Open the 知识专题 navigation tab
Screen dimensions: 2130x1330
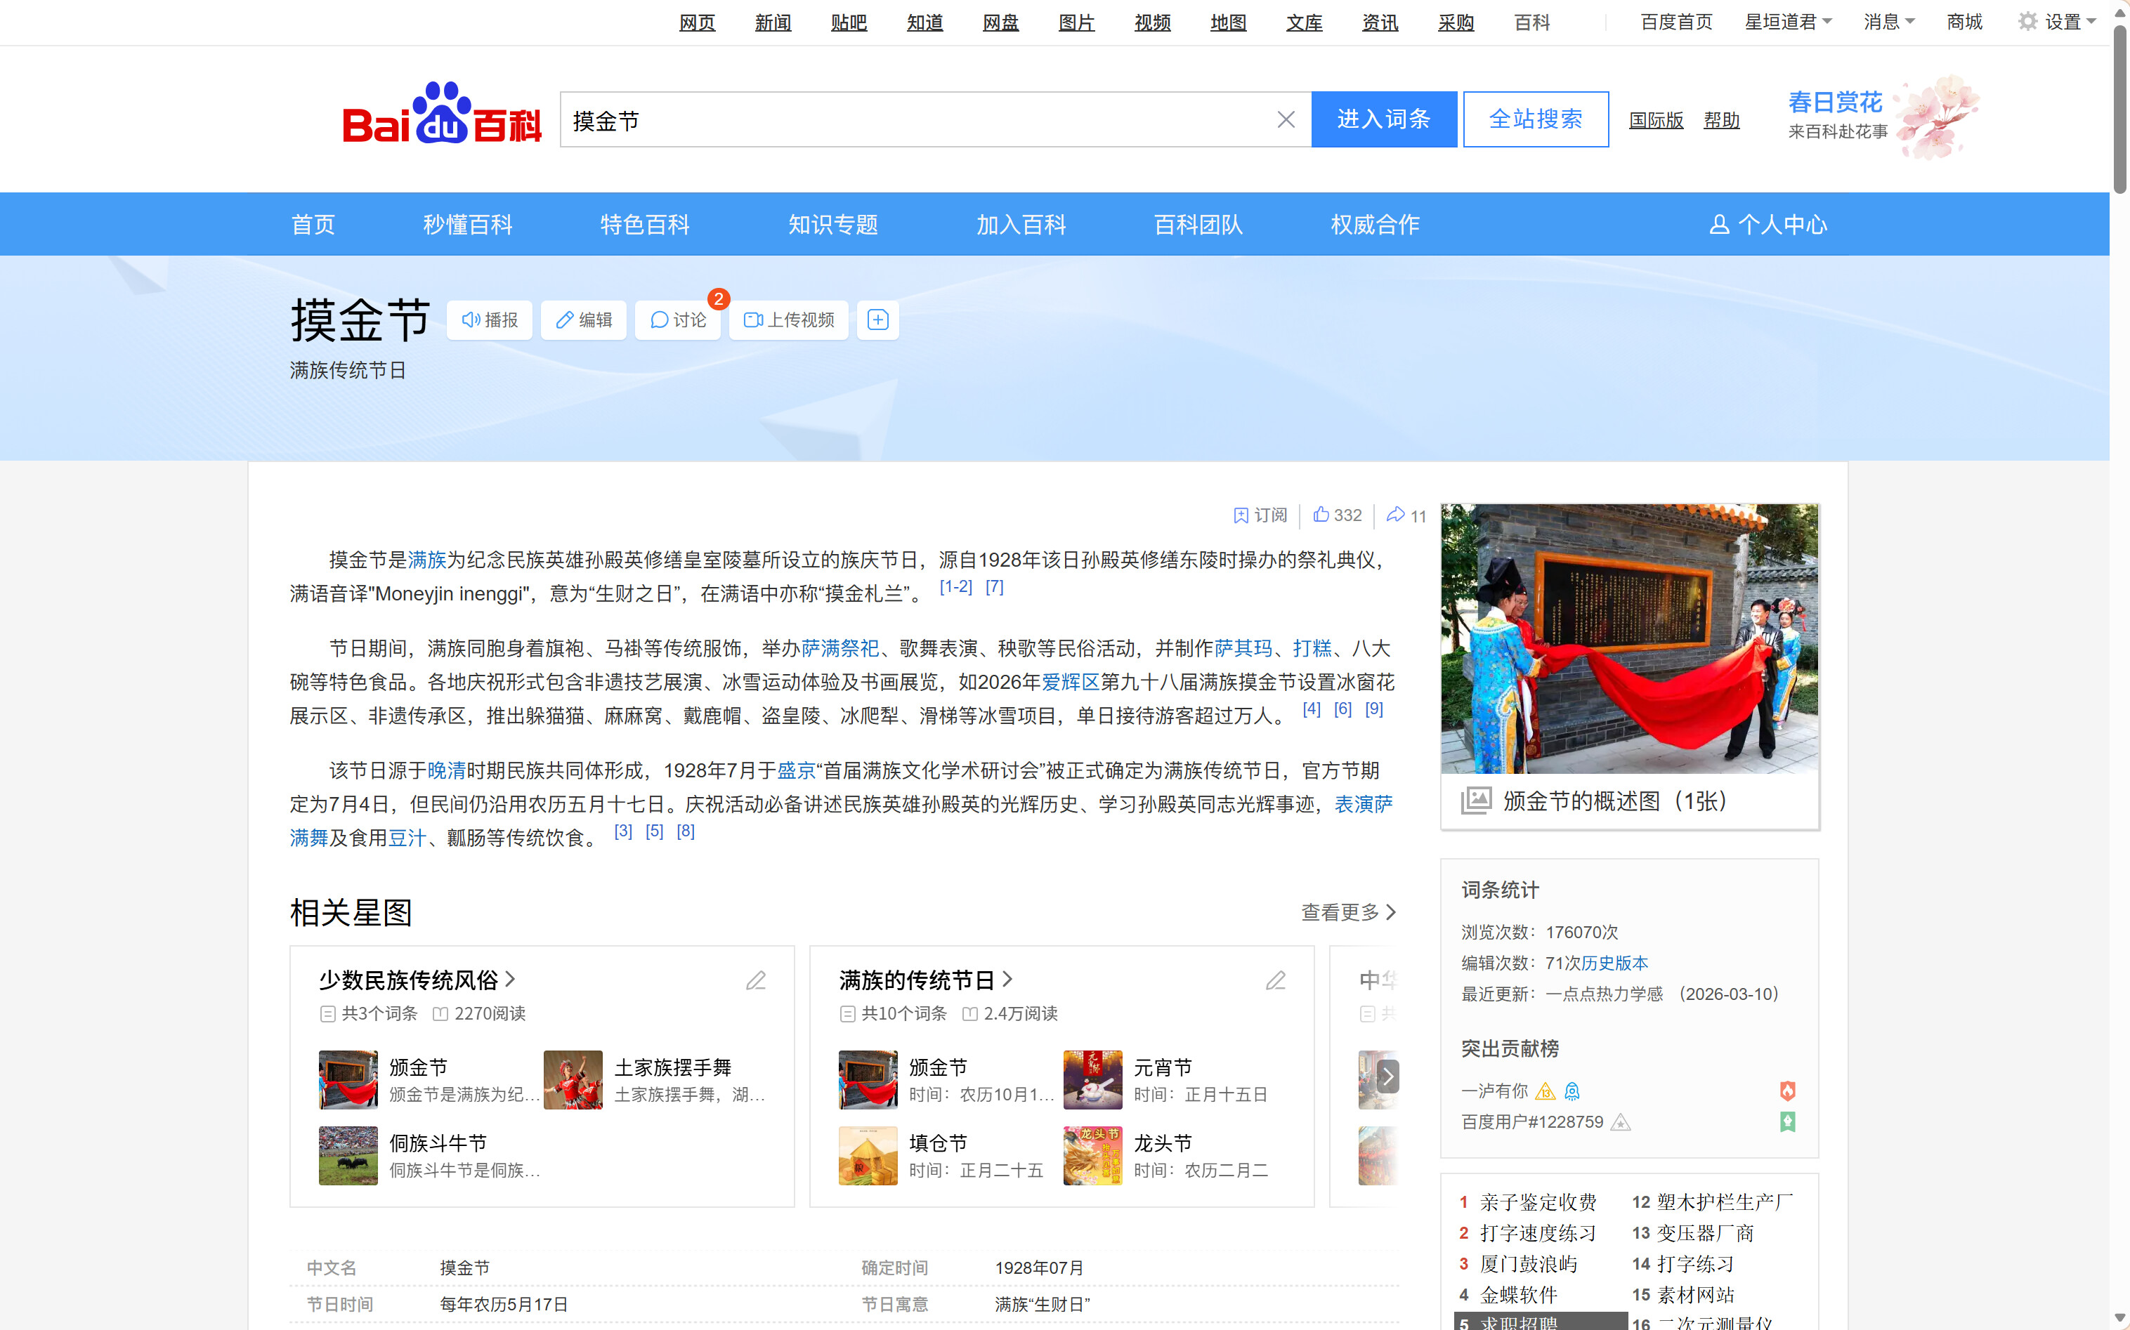click(832, 225)
